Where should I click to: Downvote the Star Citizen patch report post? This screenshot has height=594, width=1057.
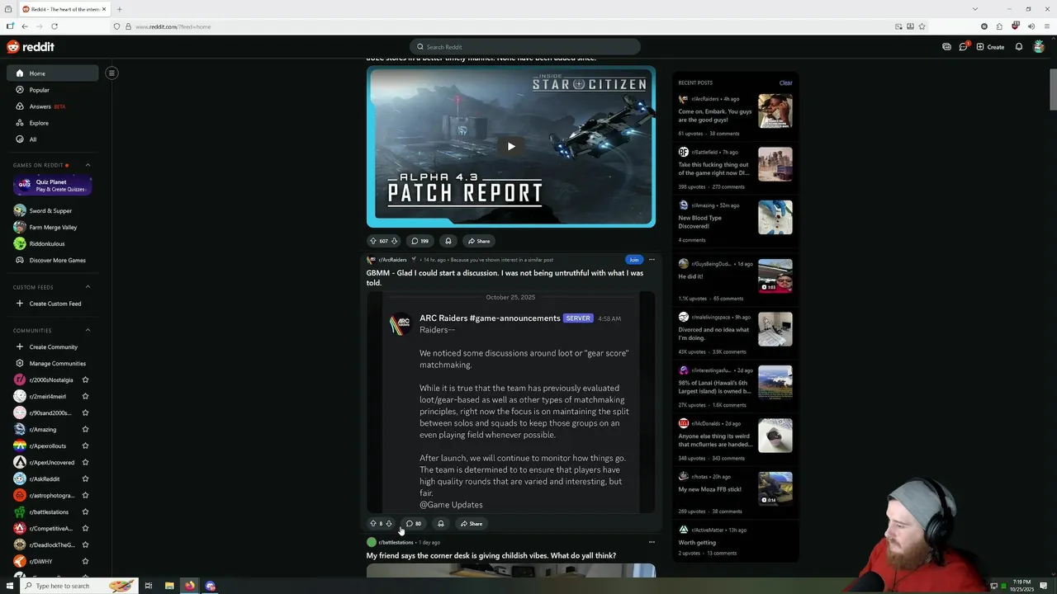pyautogui.click(x=394, y=241)
